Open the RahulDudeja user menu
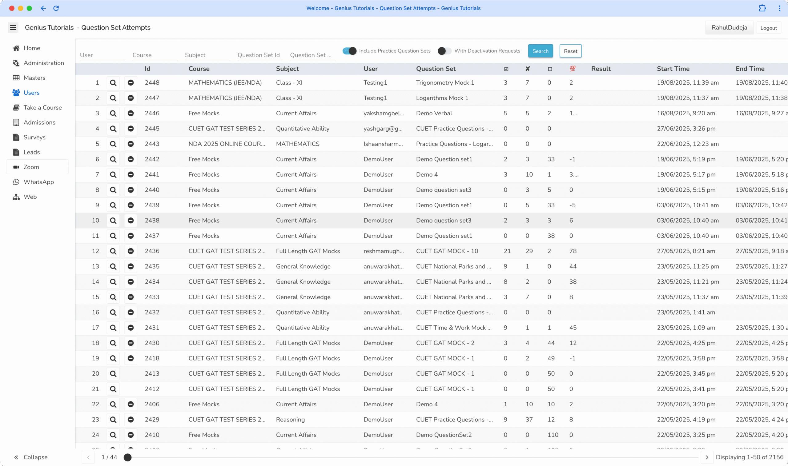 pyautogui.click(x=729, y=28)
